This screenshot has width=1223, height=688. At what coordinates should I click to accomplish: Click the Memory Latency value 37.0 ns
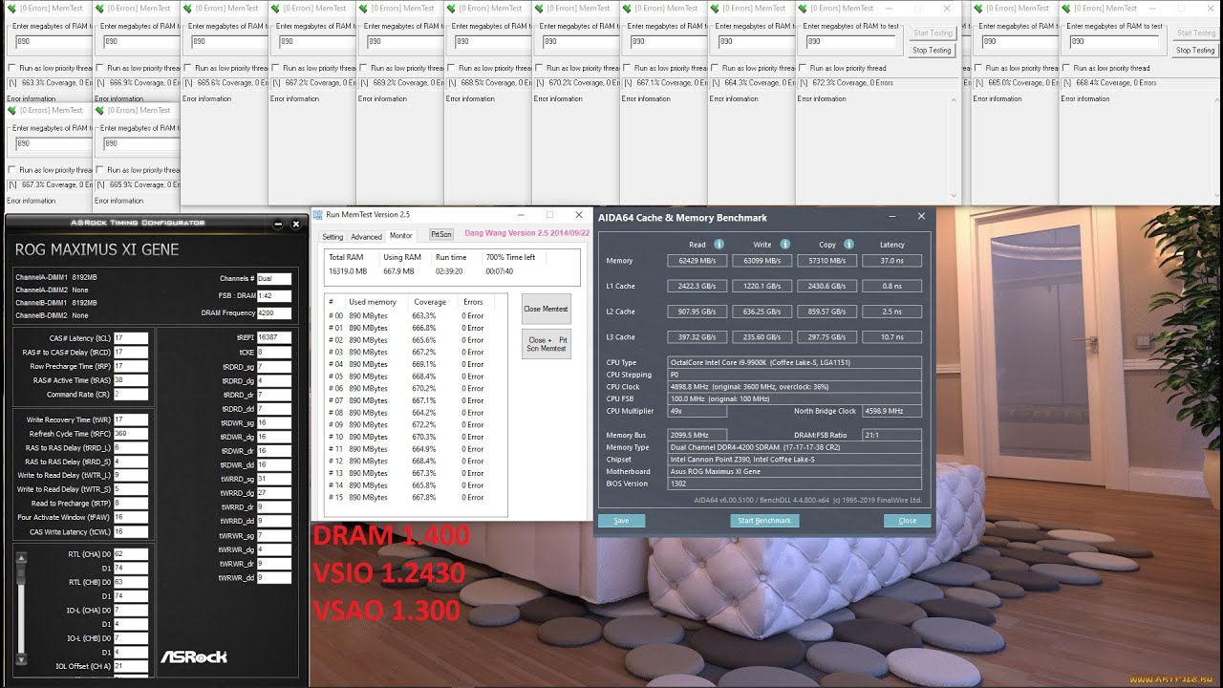tap(891, 260)
